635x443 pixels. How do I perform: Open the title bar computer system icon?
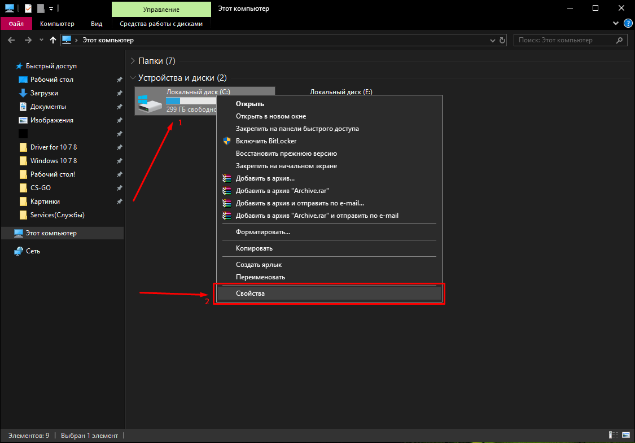[10, 8]
